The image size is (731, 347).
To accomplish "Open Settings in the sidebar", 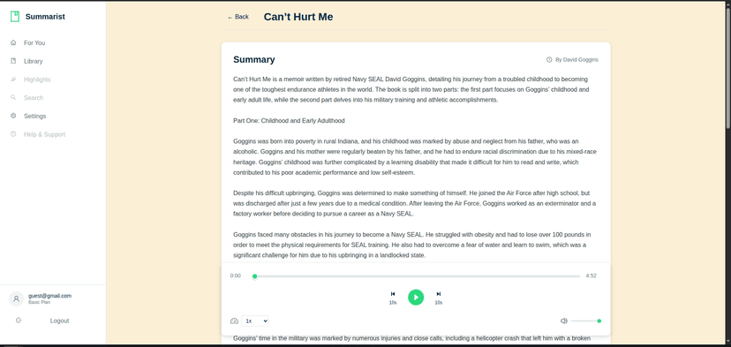I will [x=35, y=116].
